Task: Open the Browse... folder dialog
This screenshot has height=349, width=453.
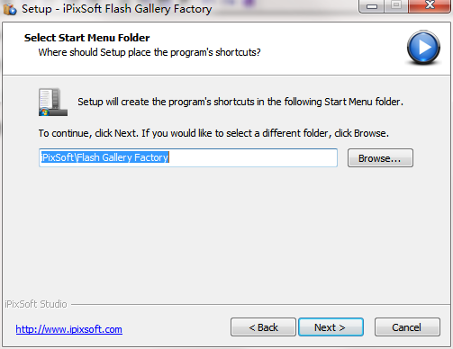Action: (380, 158)
